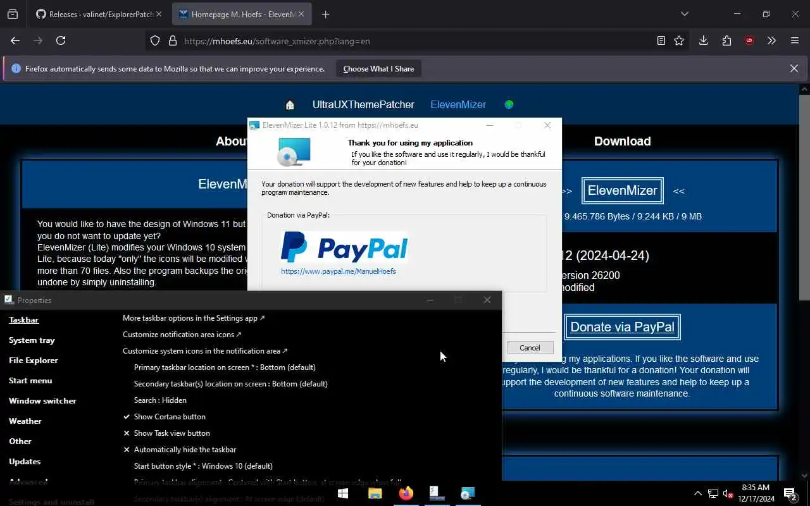The height and width of the screenshot is (506, 810).
Task: Bookmark this page with the star icon
Action: pyautogui.click(x=679, y=40)
